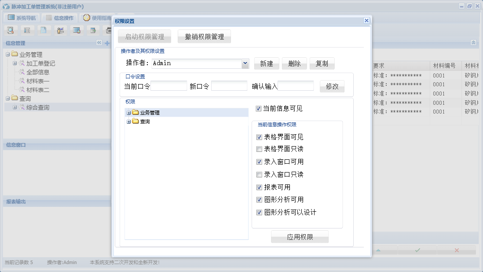Select 材料表二 in the left tree

pyautogui.click(x=37, y=90)
